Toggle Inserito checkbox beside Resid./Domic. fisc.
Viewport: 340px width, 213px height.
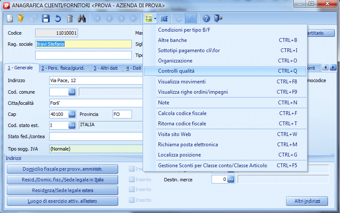(x=131, y=179)
